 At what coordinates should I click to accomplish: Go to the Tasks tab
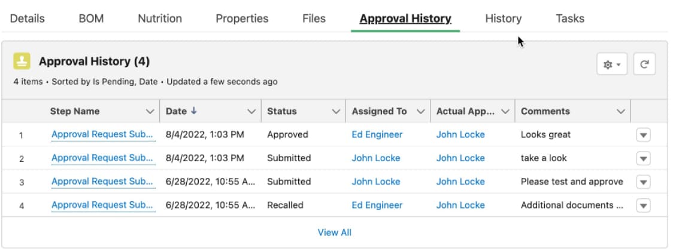pyautogui.click(x=569, y=19)
